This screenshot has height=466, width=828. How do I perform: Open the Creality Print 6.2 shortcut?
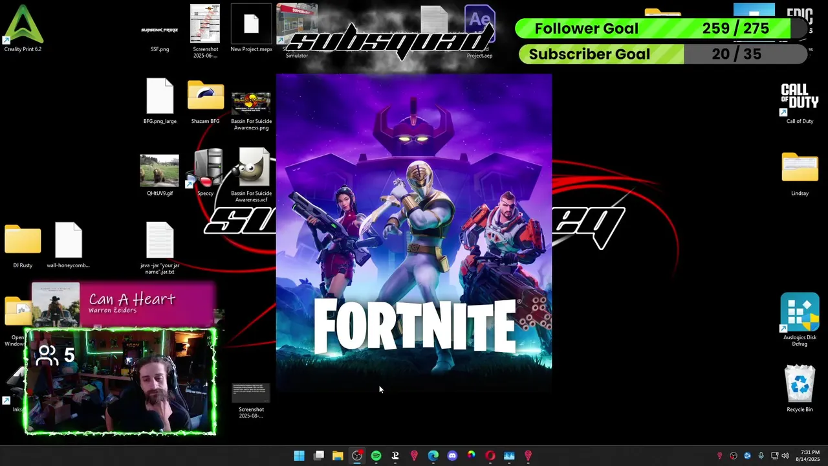click(23, 28)
